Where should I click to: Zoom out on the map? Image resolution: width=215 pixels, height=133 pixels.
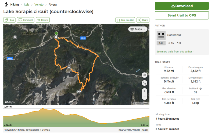[144, 97]
